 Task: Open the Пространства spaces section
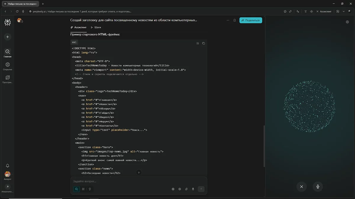7,79
